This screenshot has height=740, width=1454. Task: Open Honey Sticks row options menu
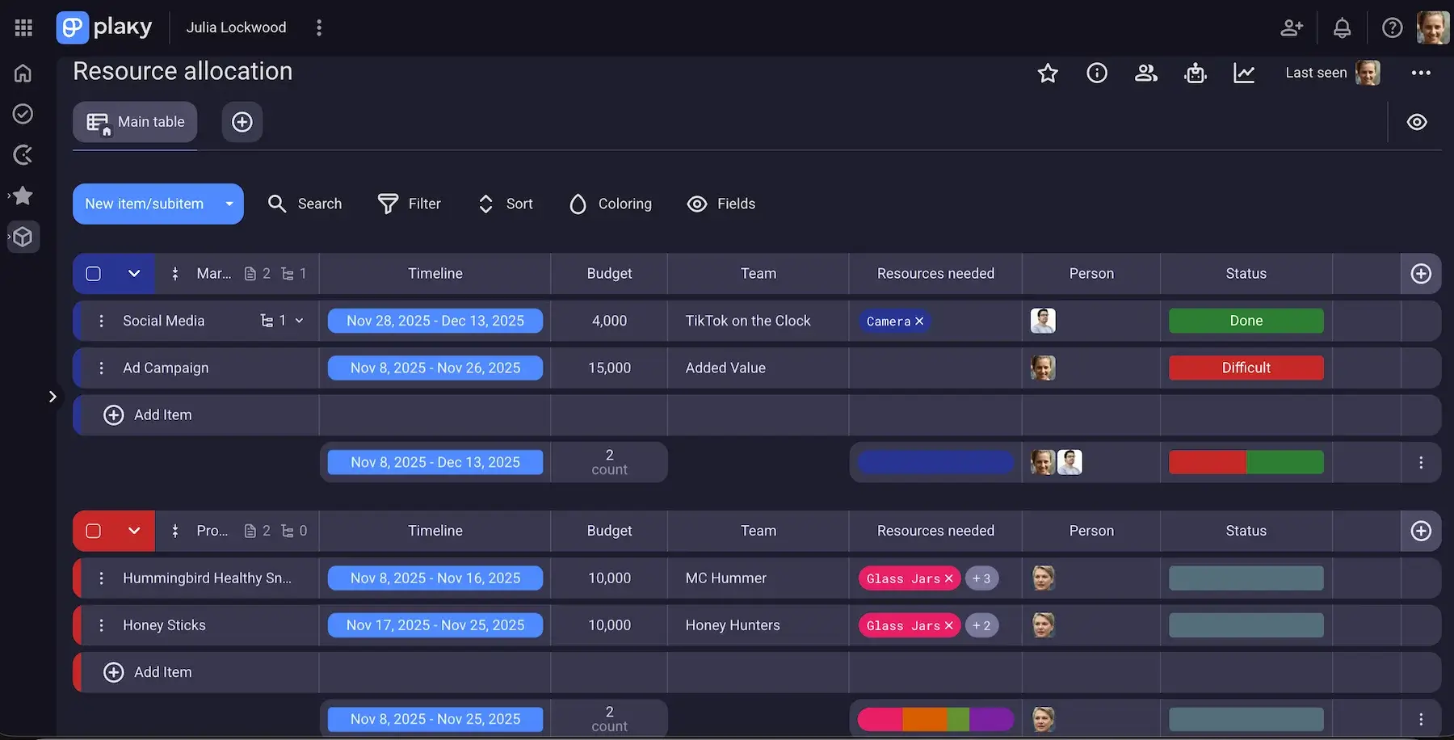pyautogui.click(x=101, y=625)
